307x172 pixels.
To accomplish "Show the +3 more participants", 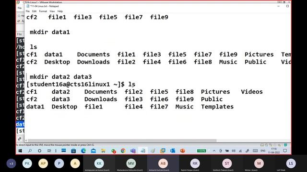I will [11, 163].
